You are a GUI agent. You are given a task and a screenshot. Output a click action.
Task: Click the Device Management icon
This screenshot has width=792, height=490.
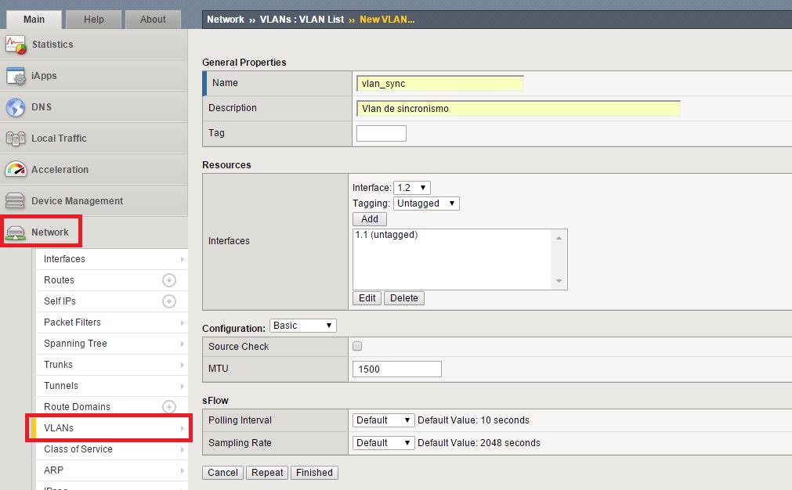[16, 201]
